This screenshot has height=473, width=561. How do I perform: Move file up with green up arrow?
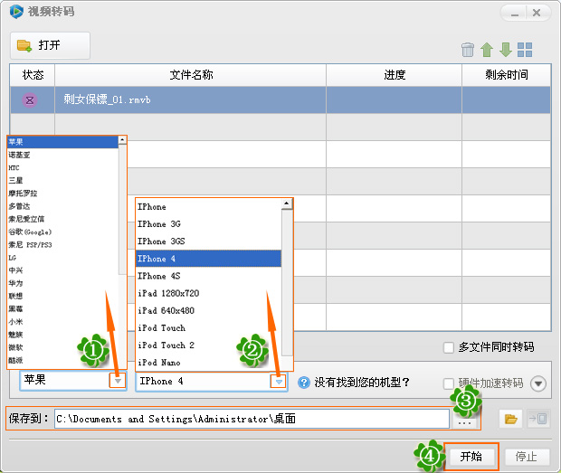(x=487, y=50)
